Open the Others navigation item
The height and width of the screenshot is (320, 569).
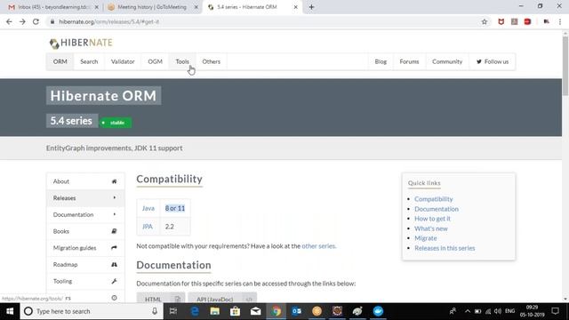tap(212, 61)
